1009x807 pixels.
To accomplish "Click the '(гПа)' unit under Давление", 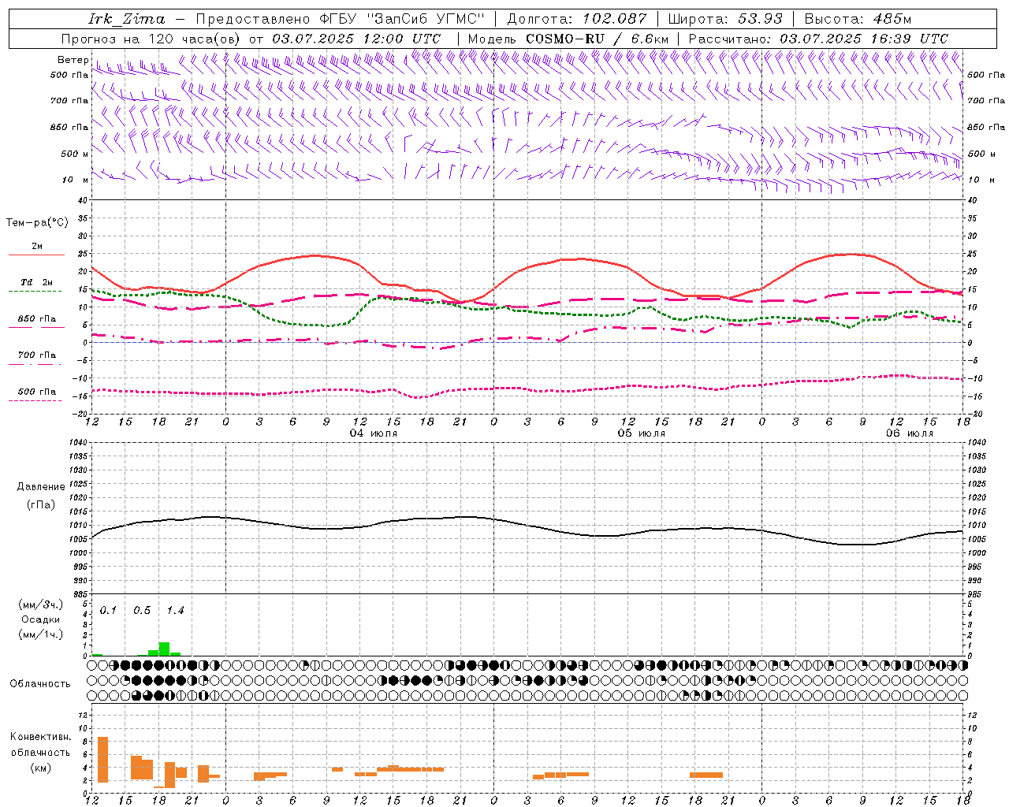I will [x=41, y=505].
